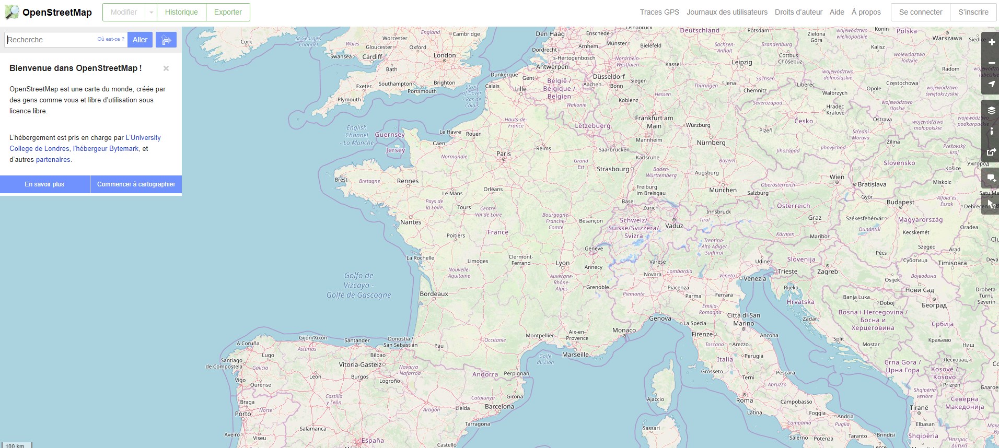Click the Warszawa label on the map
This screenshot has height=448, width=999.
pyautogui.click(x=947, y=38)
